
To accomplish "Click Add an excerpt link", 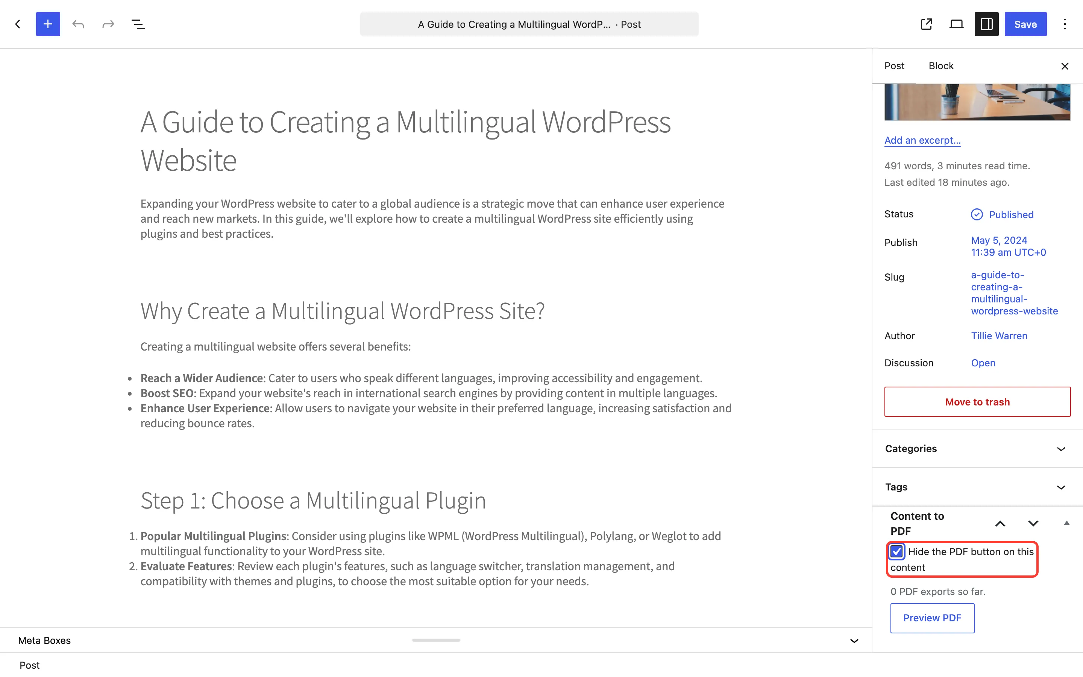I will click(x=922, y=140).
